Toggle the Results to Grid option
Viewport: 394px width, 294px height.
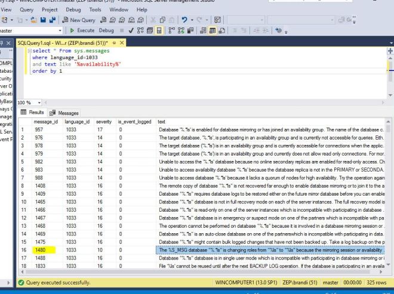[x=213, y=30]
